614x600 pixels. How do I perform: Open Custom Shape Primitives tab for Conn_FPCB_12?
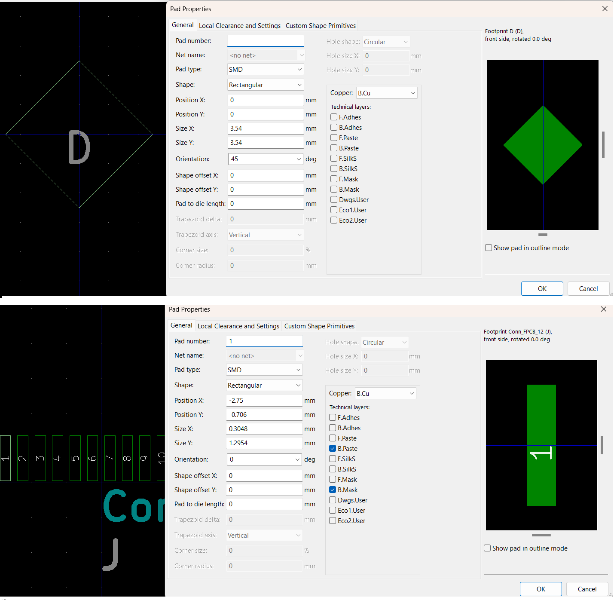click(319, 326)
